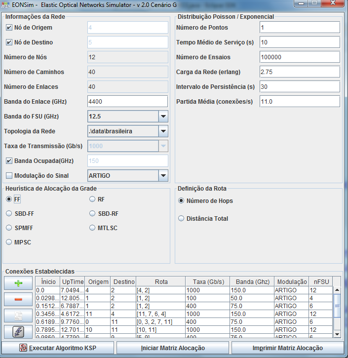
Task: Click the Carga da Rede field 2.75
Action: (x=300, y=72)
